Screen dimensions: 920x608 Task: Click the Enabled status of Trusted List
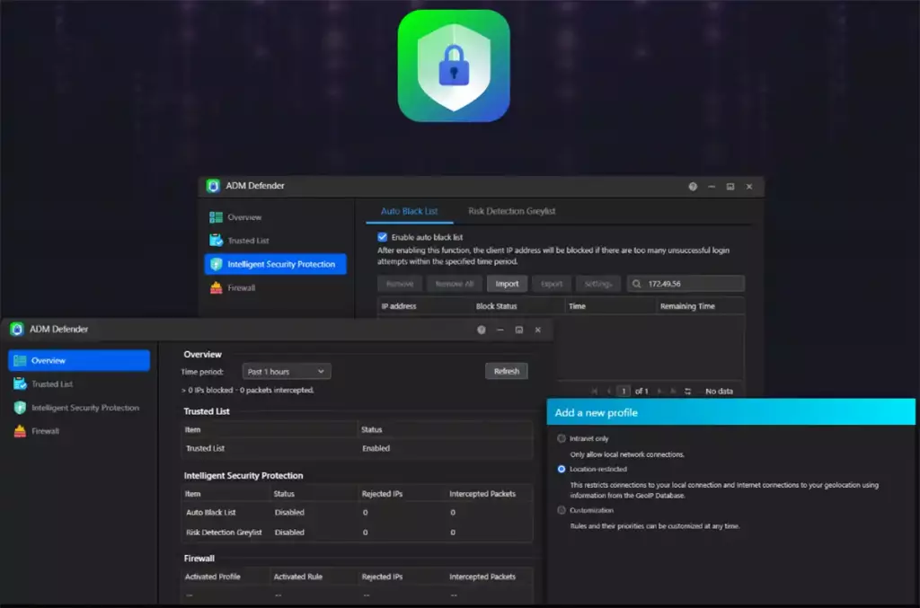click(x=376, y=448)
